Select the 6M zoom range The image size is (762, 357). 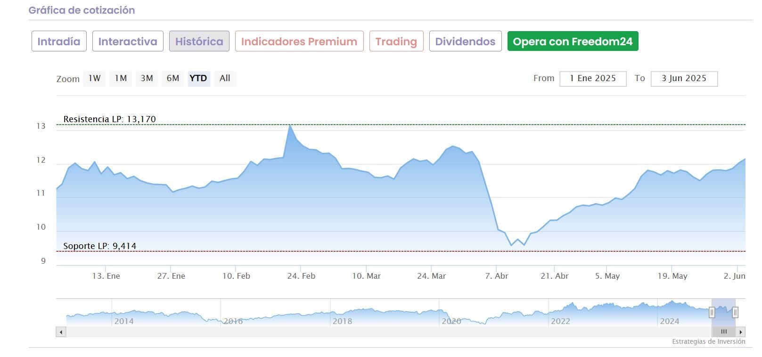tap(173, 78)
